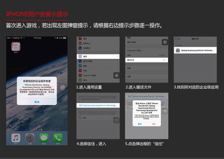The width and height of the screenshot is (224, 159).
Task: Click the red 通知 icon in settings list
Action: pos(80,38)
